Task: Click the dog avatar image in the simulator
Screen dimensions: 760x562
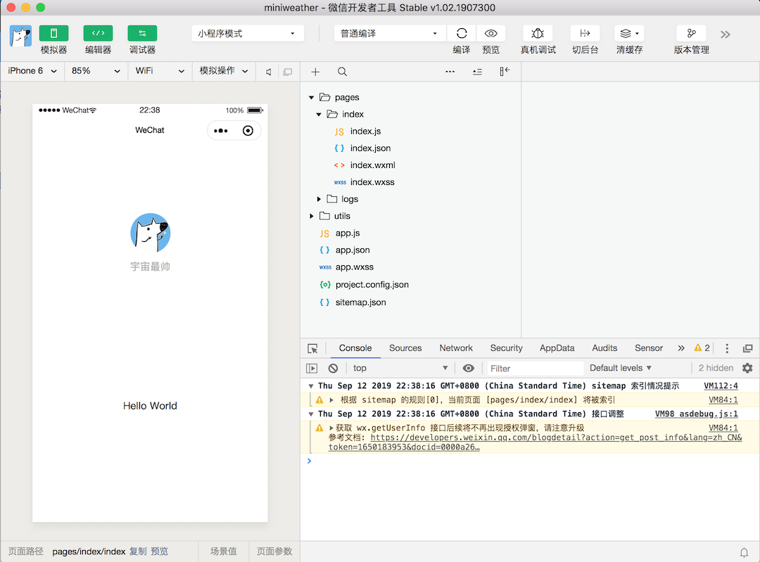Action: (151, 233)
